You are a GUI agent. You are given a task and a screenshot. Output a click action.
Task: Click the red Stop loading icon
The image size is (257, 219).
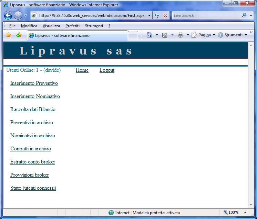165,16
